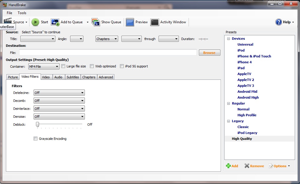Select the Android High preset

click(x=248, y=97)
